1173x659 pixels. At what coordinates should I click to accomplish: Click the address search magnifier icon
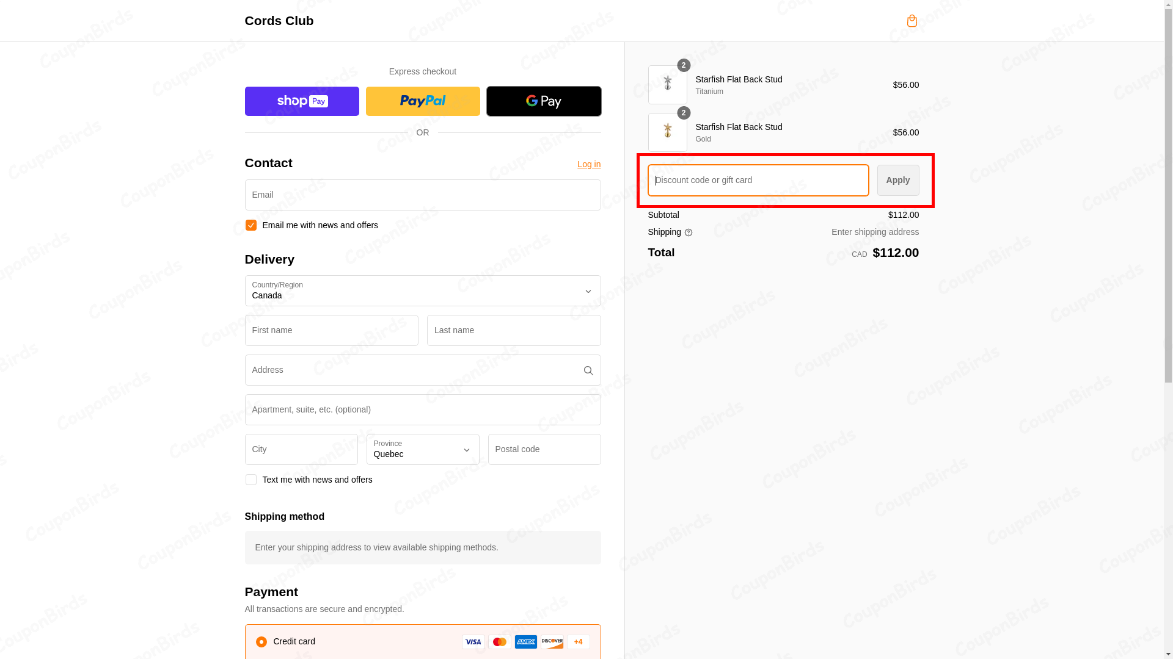[588, 370]
